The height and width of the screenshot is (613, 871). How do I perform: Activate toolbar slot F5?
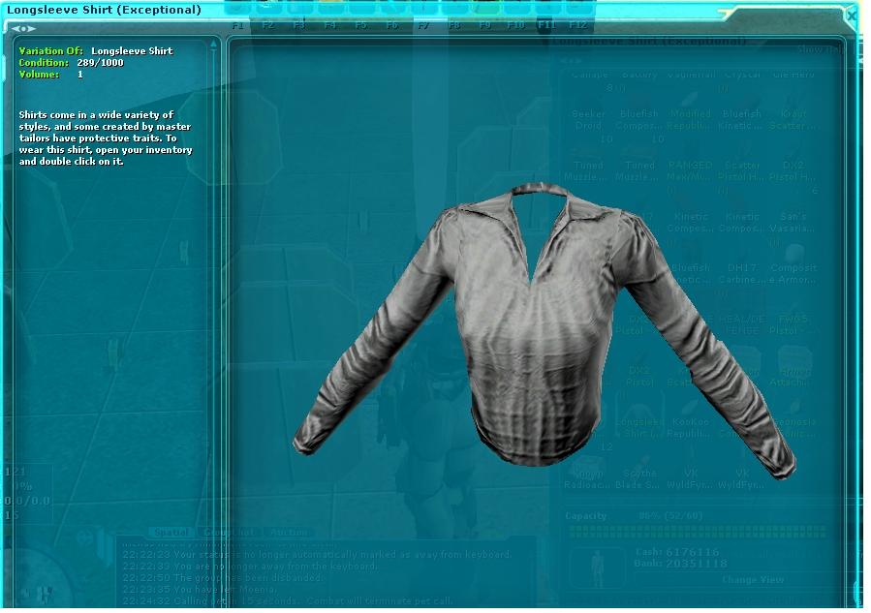[361, 25]
